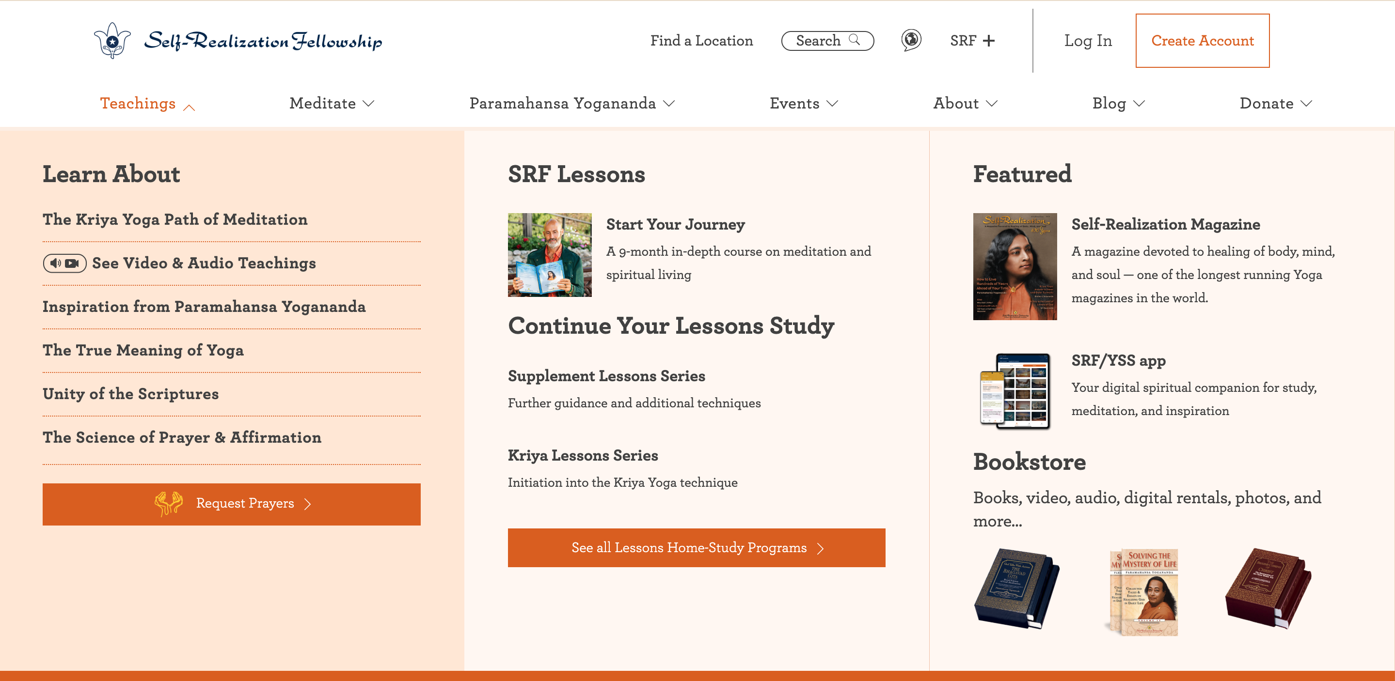Click the globe language selector icon
The image size is (1395, 681).
911,40
